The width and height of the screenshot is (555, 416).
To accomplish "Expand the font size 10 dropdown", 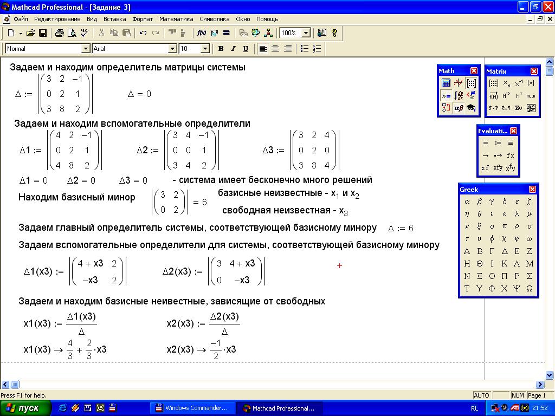I will click(205, 49).
